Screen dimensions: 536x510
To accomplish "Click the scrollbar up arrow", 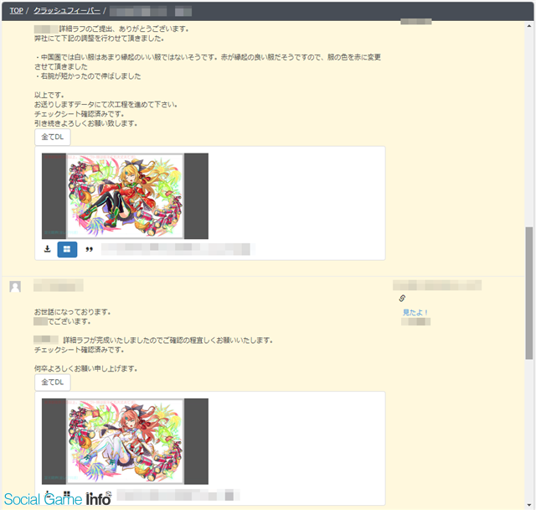I will click(529, 26).
